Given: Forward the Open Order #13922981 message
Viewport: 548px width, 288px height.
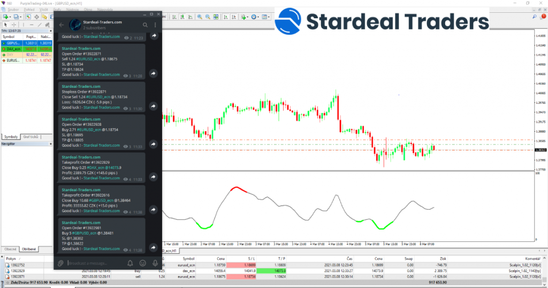Looking at the screenshot, I should [x=154, y=247].
